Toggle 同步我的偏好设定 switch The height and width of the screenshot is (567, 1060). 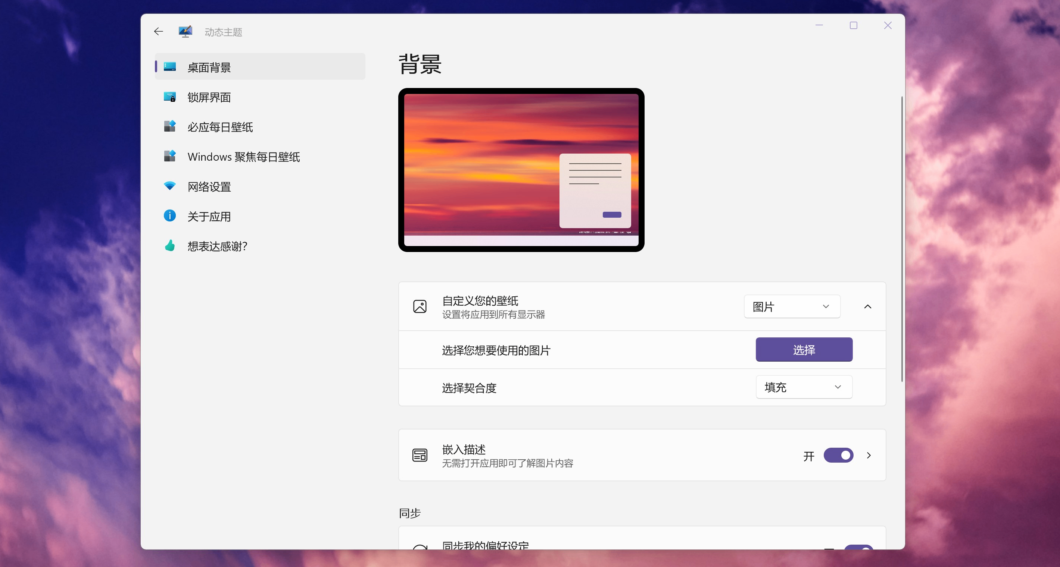(x=859, y=552)
